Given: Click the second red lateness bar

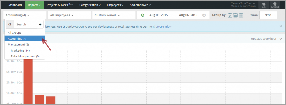Looking at the screenshot, I should pos(39,99).
